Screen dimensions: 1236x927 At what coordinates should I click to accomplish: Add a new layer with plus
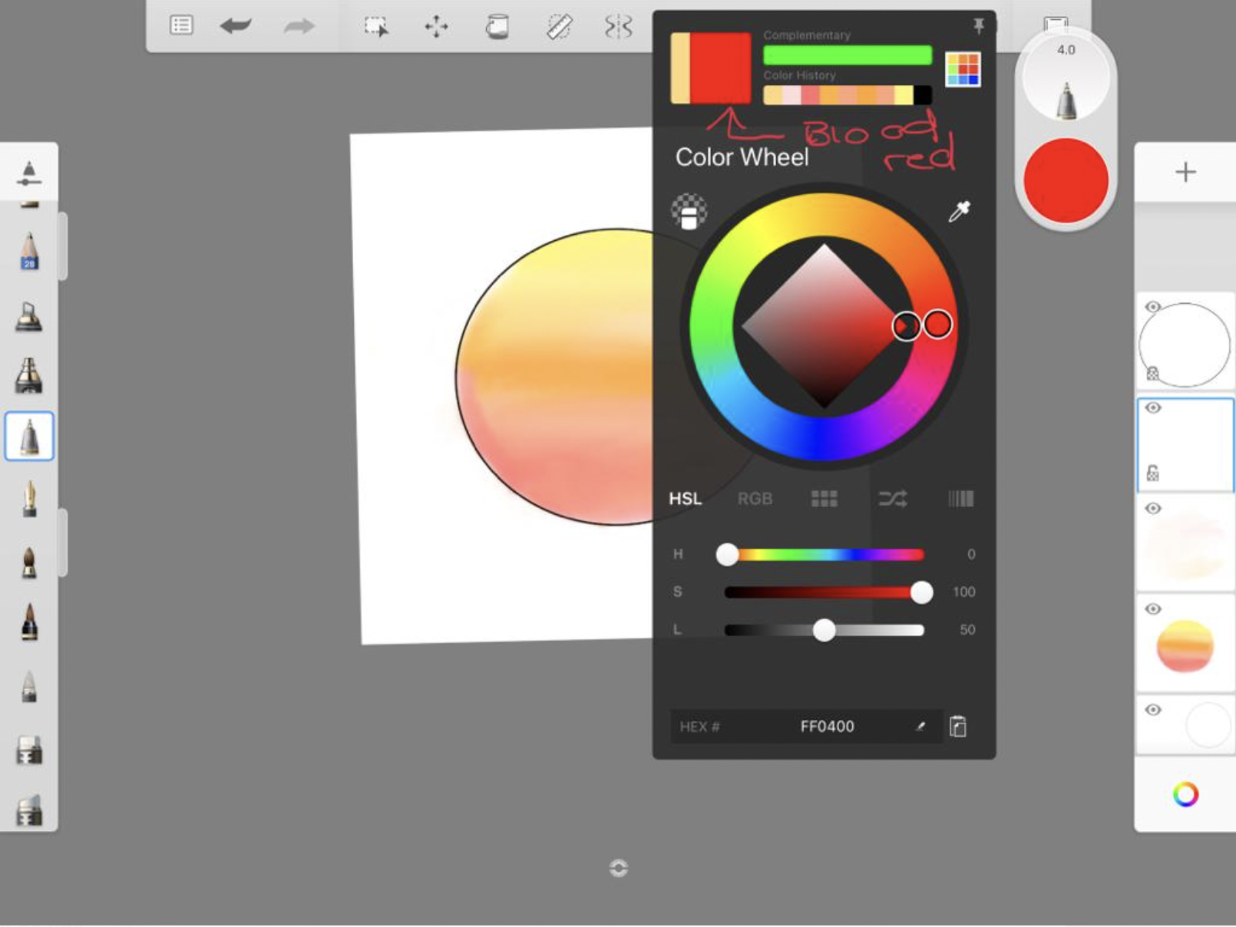1185,172
